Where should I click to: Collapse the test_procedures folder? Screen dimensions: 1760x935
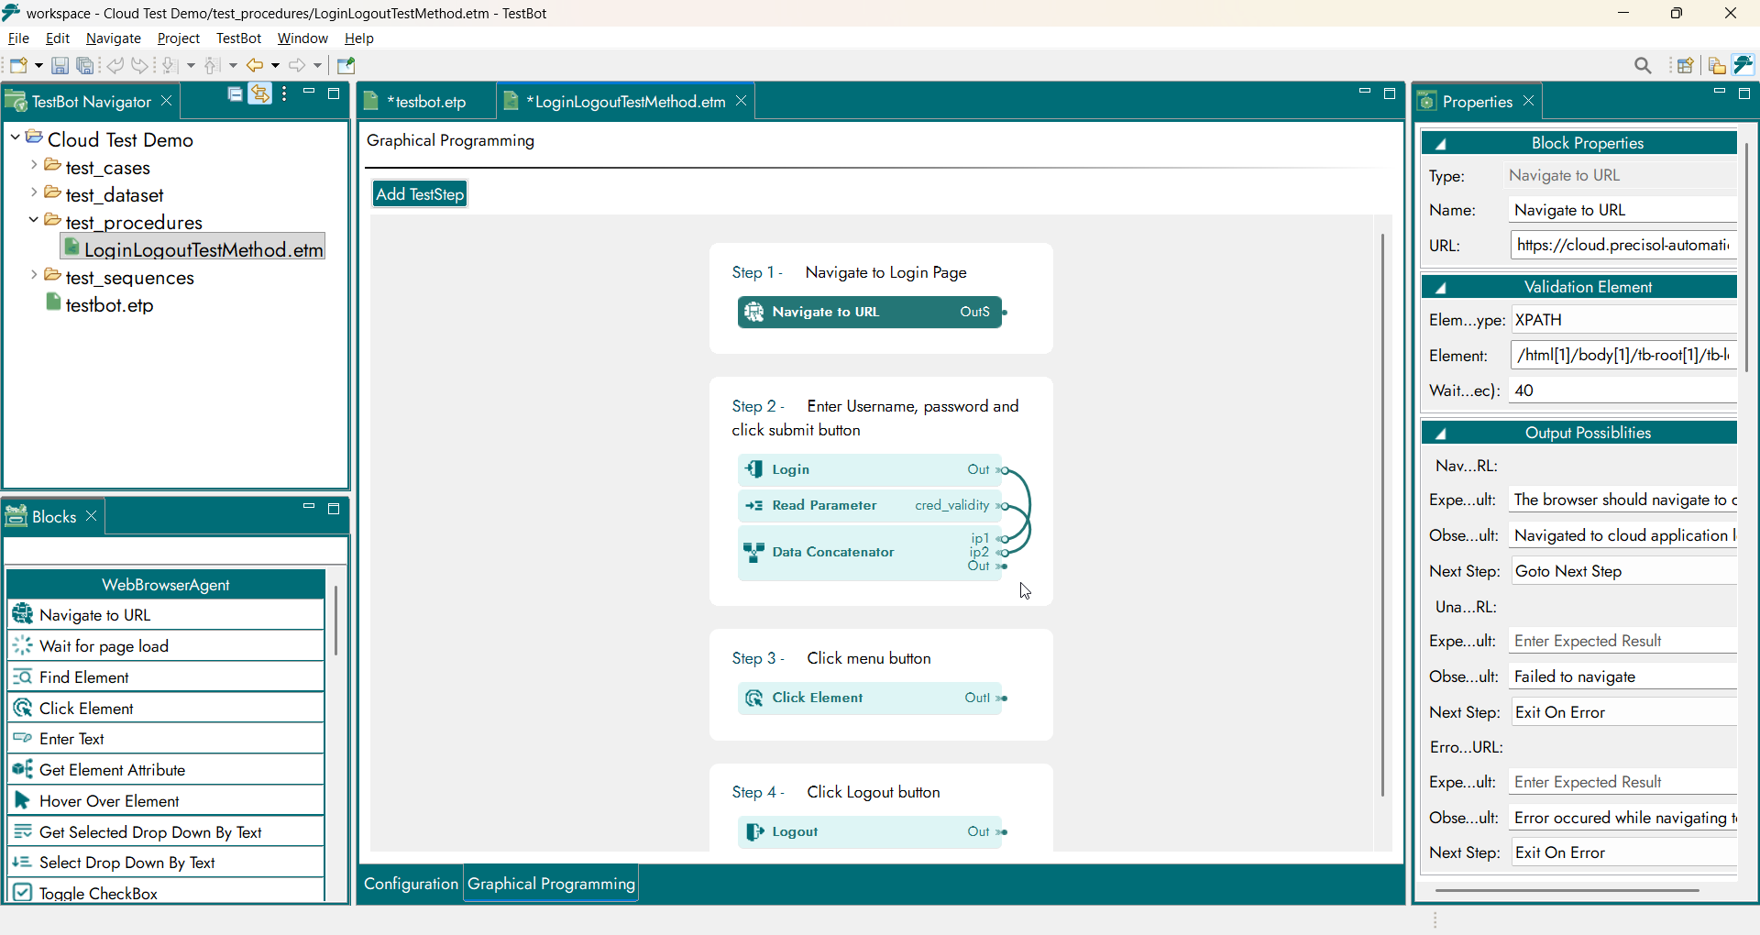[x=34, y=221]
